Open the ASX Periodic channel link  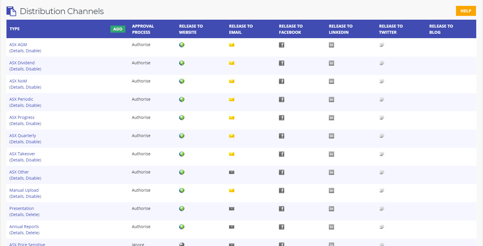(21, 99)
